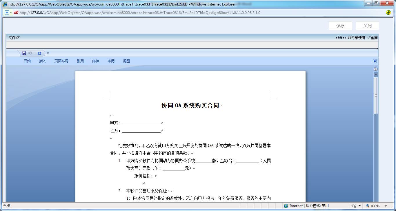The image size is (396, 211).
Task: Select Browse Object icon above the vertical scrollbar
Action: tap(375, 69)
